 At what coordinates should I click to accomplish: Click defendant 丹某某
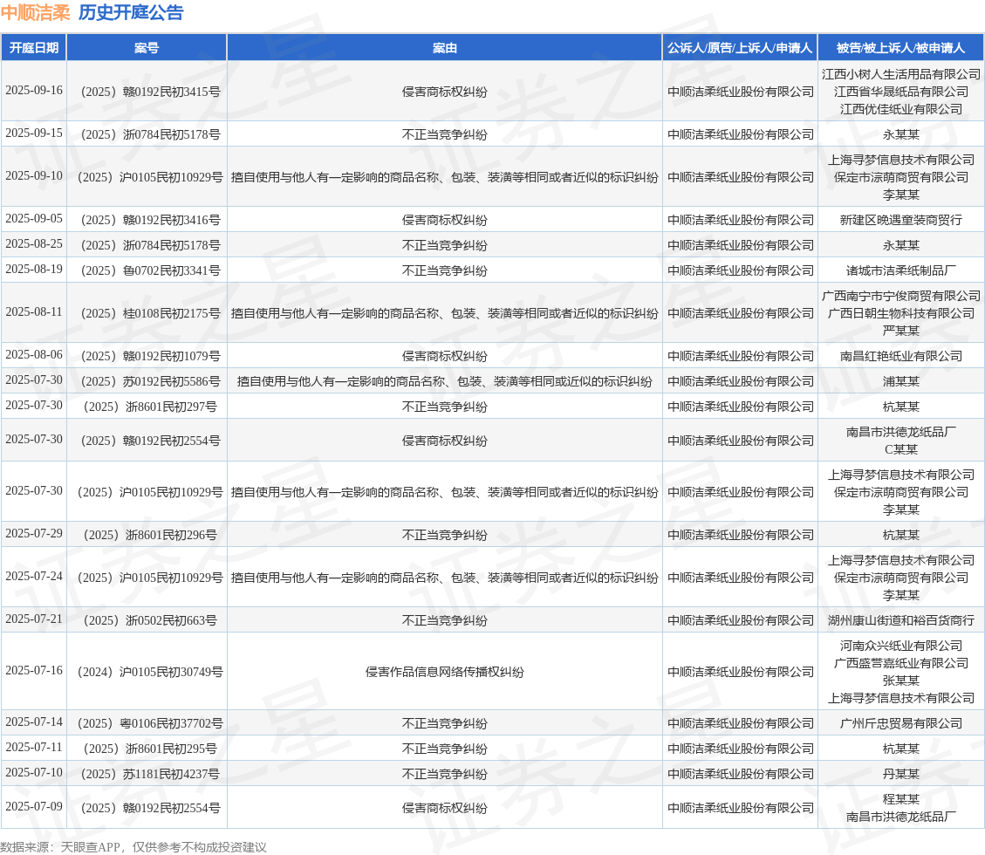pyautogui.click(x=901, y=773)
